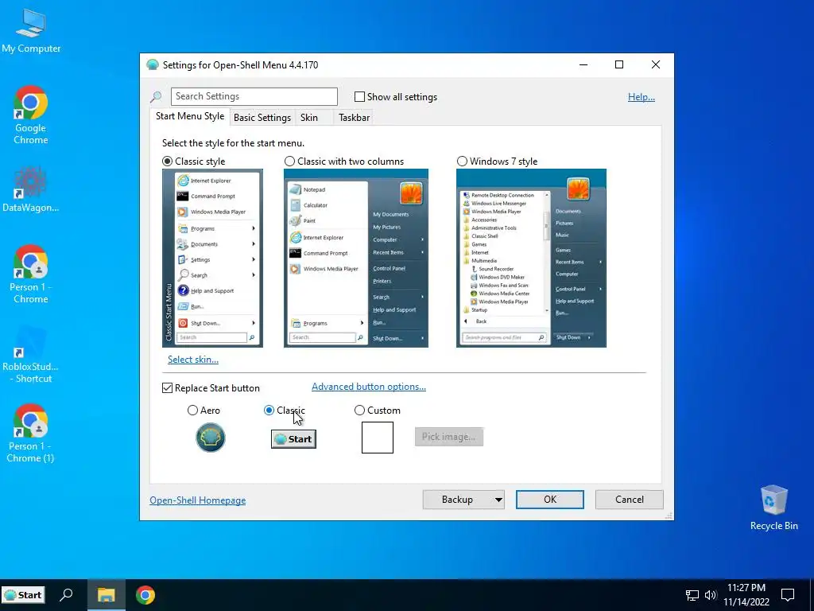Open the notification center icon
The height and width of the screenshot is (611, 814).
(x=788, y=595)
